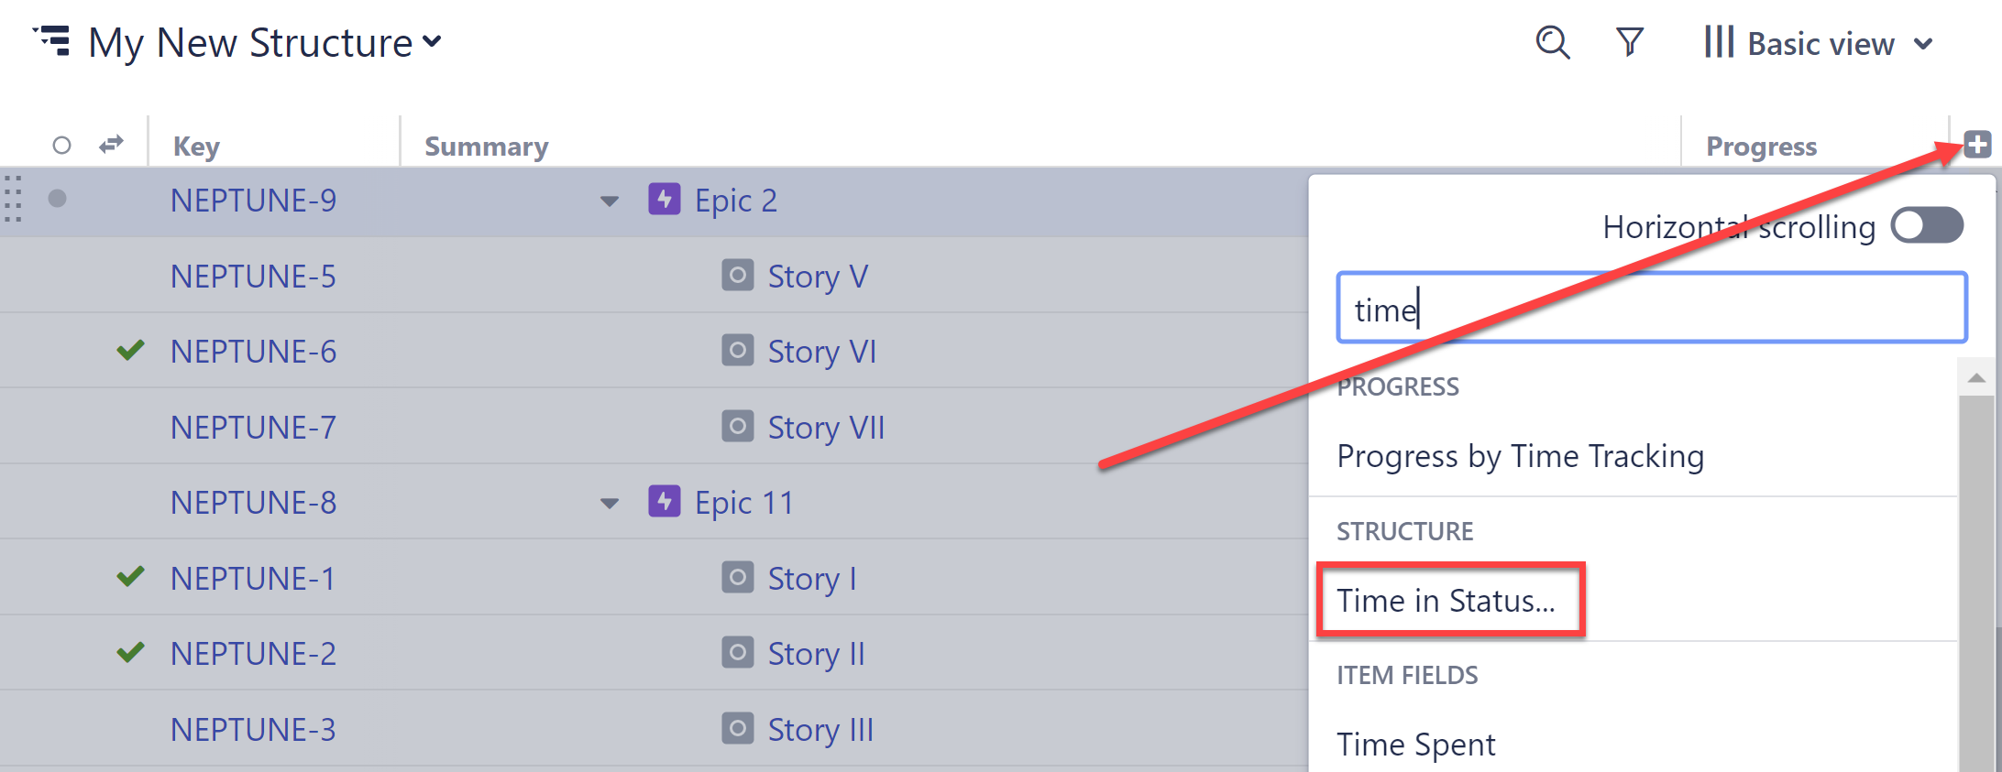
Task: Choose Progress by Time Tracking
Action: [1520, 455]
